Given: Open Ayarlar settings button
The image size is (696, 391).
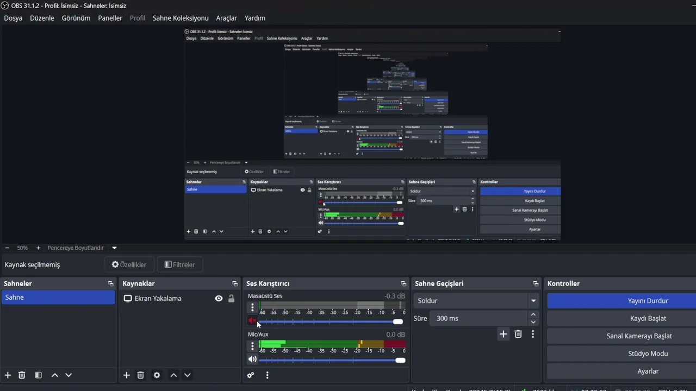Looking at the screenshot, I should (622, 371).
